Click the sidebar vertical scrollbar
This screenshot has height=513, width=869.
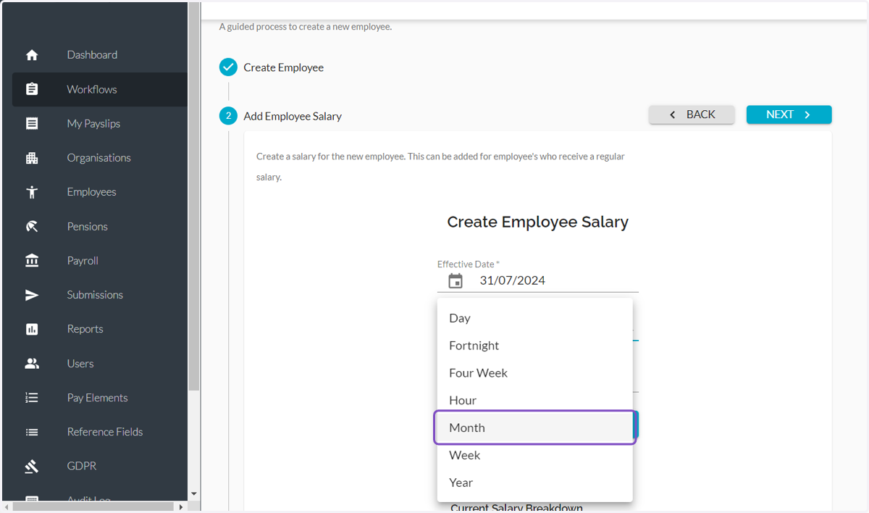coord(193,196)
